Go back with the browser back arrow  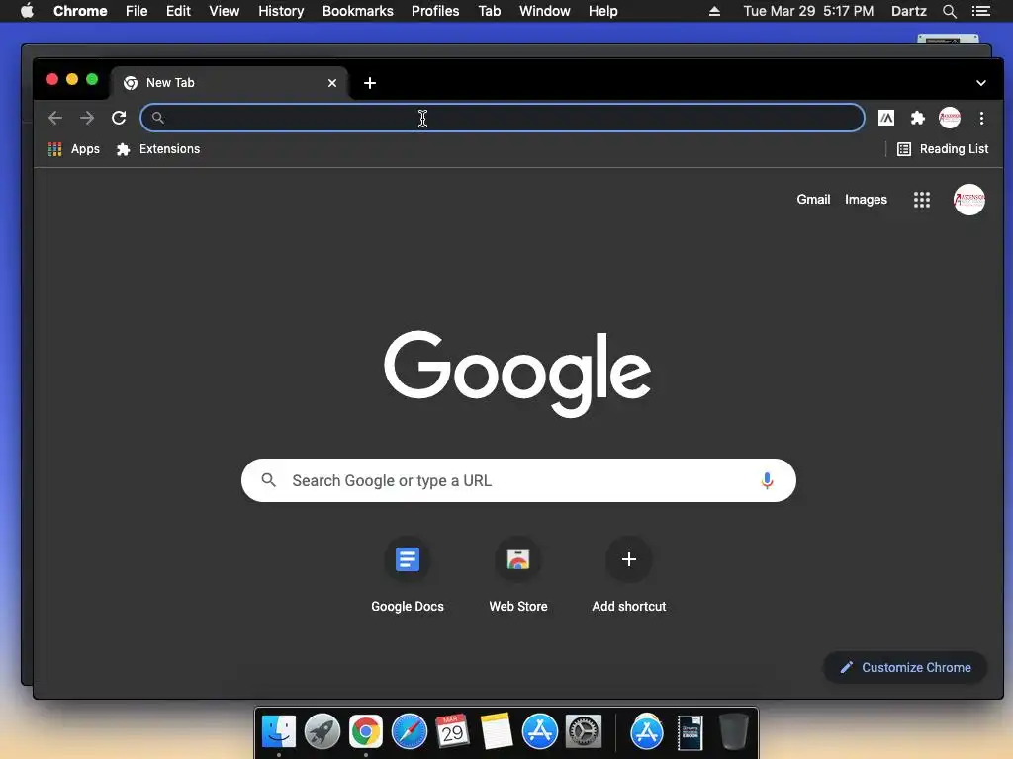click(x=55, y=118)
